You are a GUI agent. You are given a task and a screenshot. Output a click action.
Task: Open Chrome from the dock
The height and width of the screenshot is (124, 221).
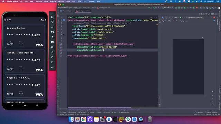click(x=84, y=120)
